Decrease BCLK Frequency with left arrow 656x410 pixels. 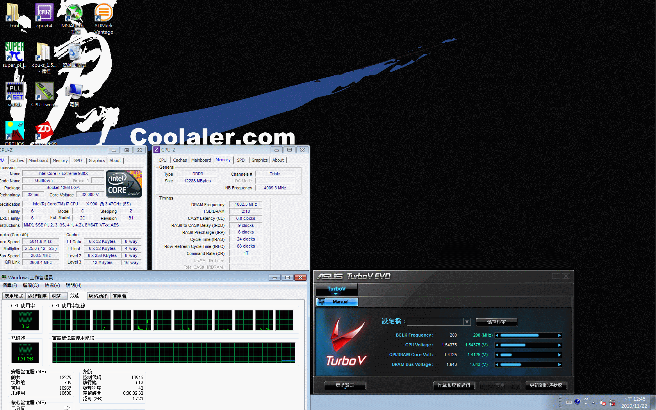click(497, 335)
